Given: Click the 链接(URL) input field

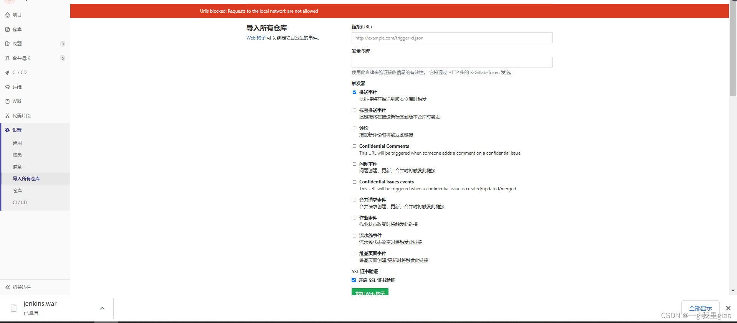Looking at the screenshot, I should 452,38.
